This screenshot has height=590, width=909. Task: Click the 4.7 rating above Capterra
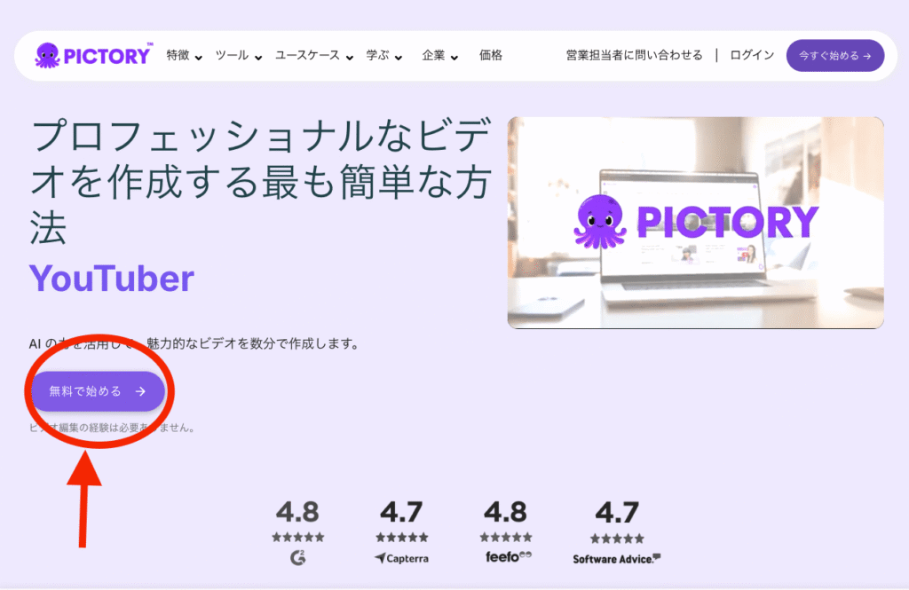tap(401, 512)
